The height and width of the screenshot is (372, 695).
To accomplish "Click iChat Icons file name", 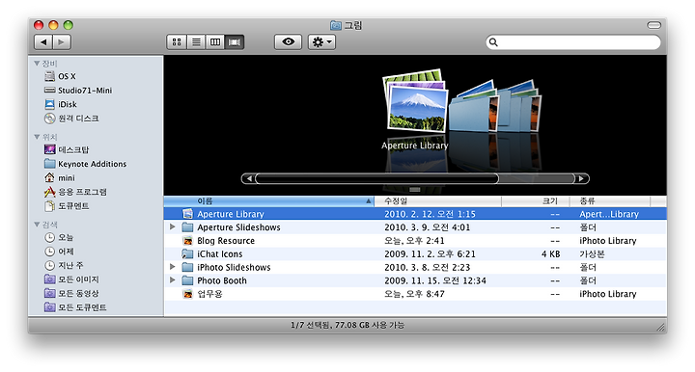I will point(220,254).
